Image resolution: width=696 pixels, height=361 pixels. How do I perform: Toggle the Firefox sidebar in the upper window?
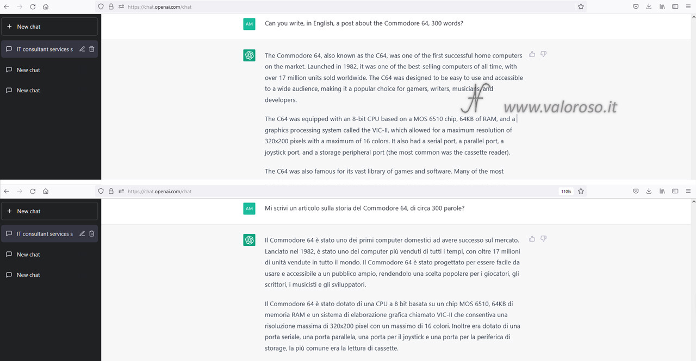[675, 7]
